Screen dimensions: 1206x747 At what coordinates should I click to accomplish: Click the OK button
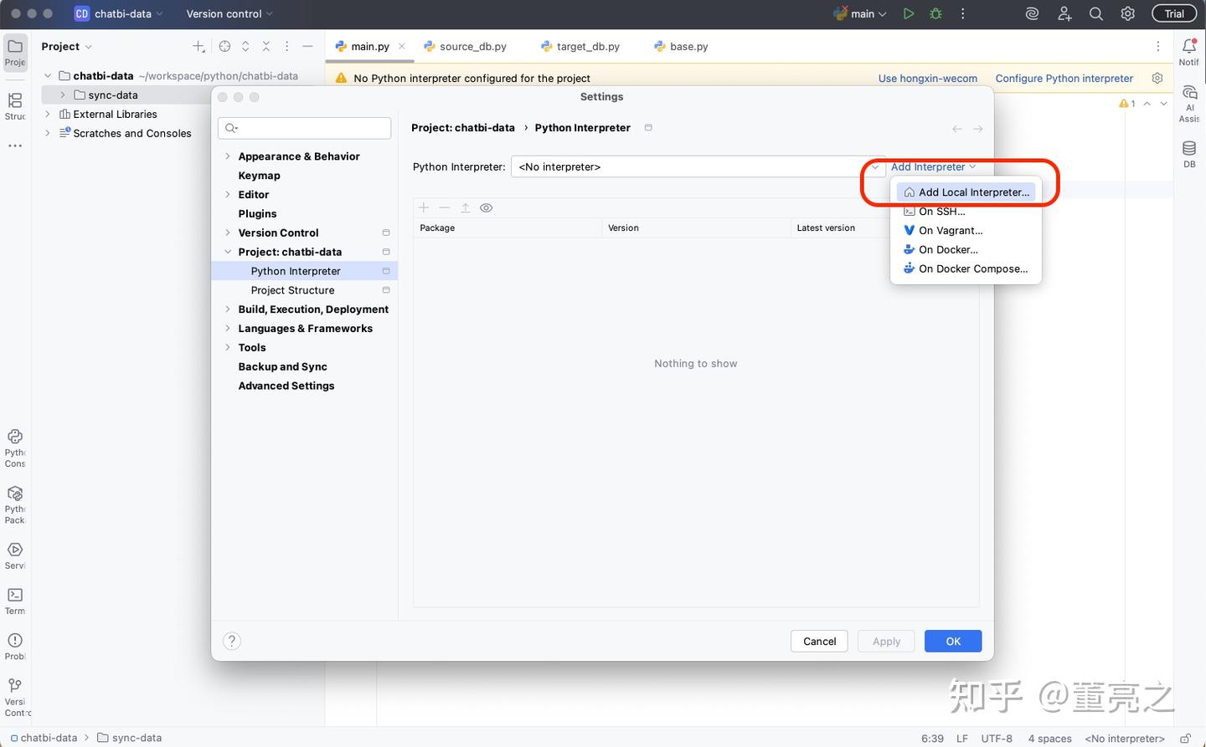(953, 642)
